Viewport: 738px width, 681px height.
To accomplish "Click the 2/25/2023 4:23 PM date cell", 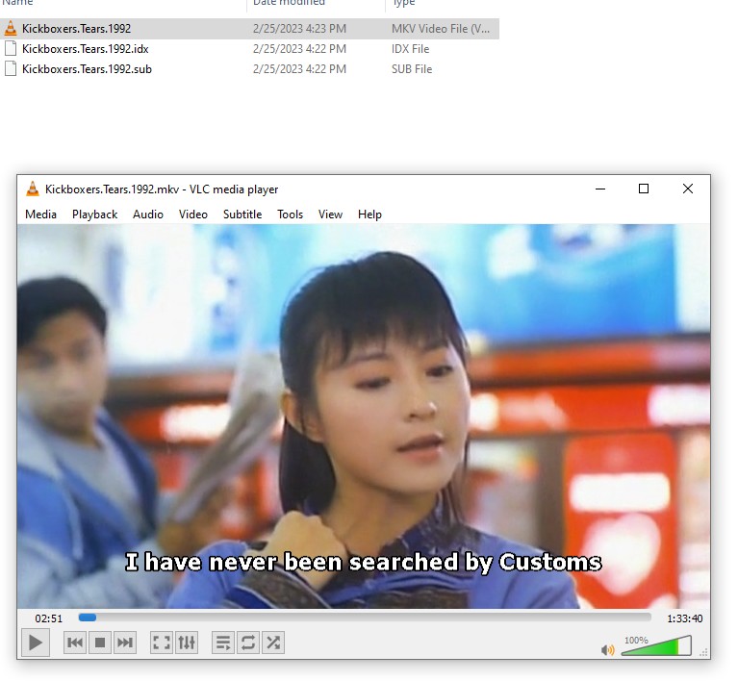I will (x=299, y=29).
